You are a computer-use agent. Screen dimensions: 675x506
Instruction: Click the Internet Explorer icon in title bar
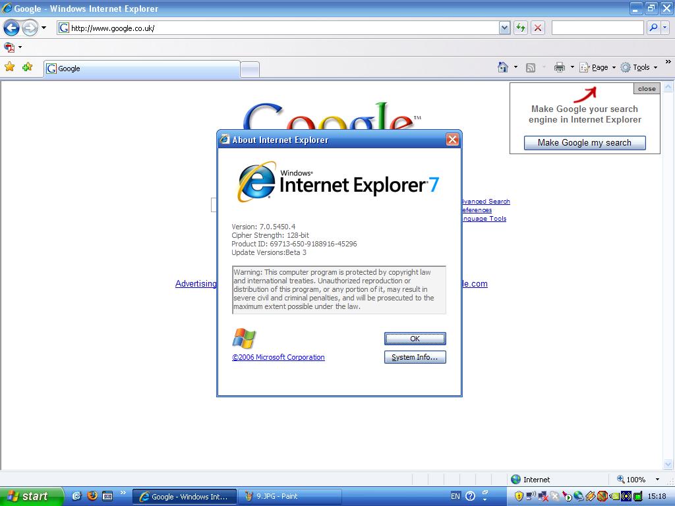pyautogui.click(x=7, y=8)
